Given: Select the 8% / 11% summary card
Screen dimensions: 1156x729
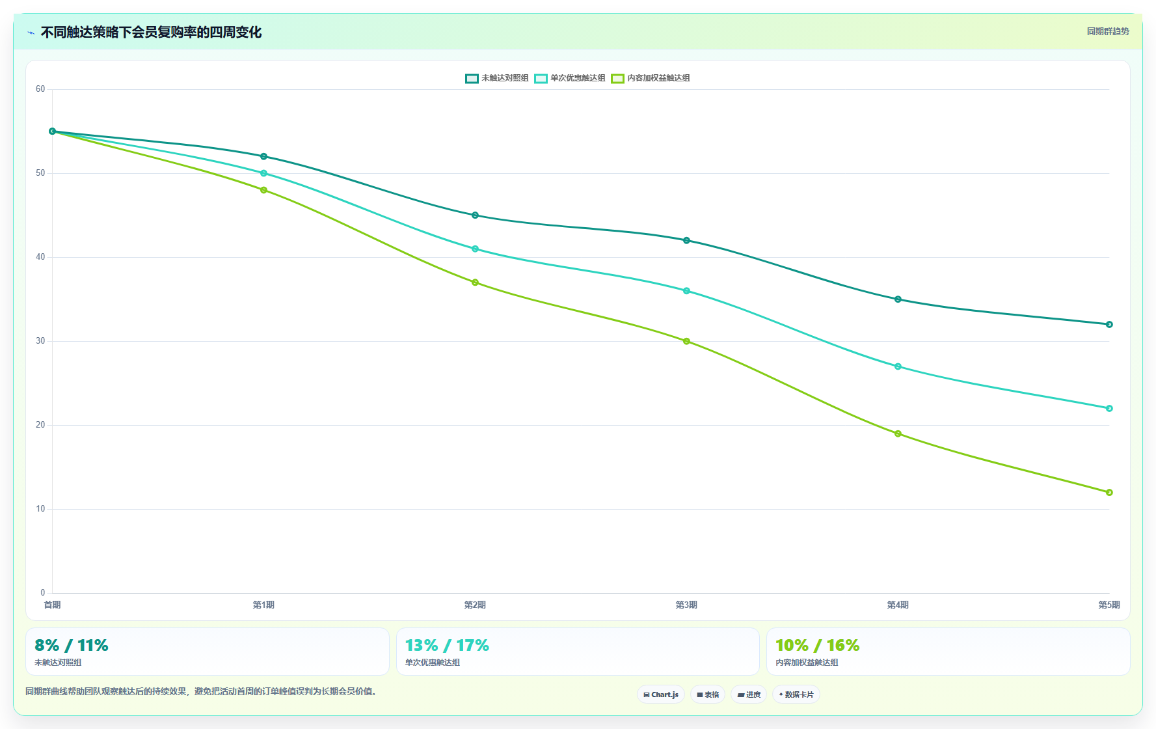Looking at the screenshot, I should (x=208, y=652).
